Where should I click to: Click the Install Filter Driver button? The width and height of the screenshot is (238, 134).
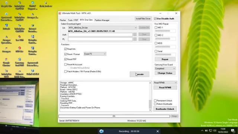143,19
